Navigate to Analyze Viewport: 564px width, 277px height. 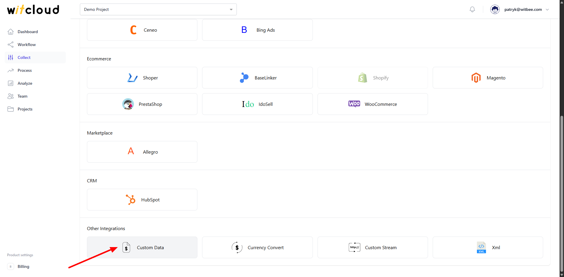pyautogui.click(x=25, y=83)
